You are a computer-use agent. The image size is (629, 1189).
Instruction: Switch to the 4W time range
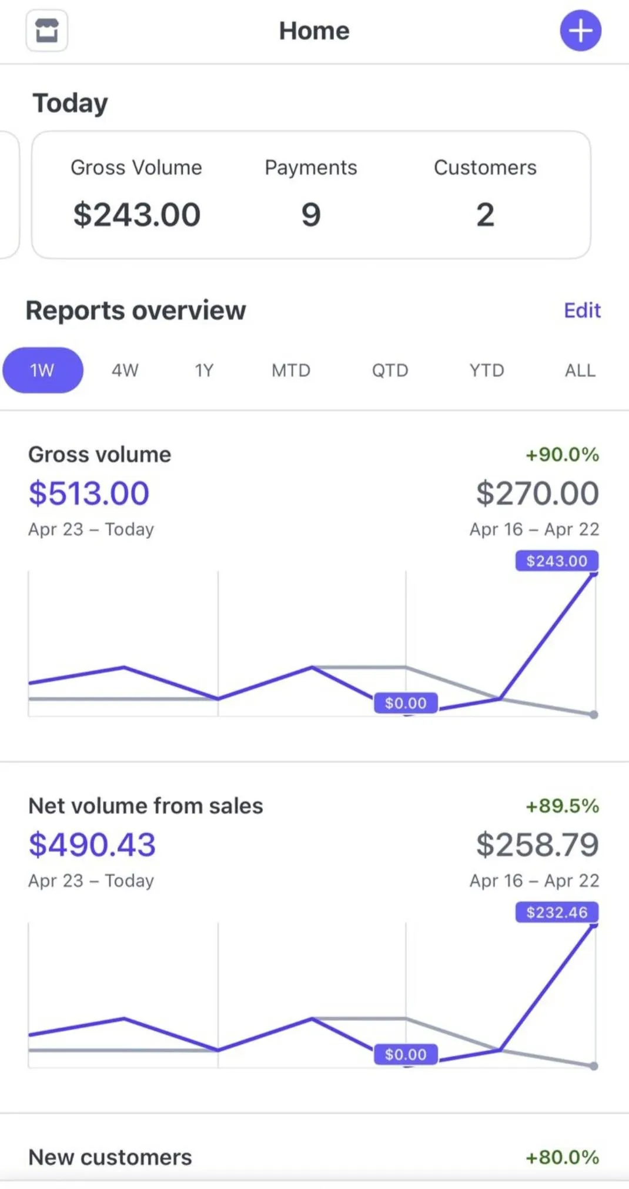click(125, 370)
